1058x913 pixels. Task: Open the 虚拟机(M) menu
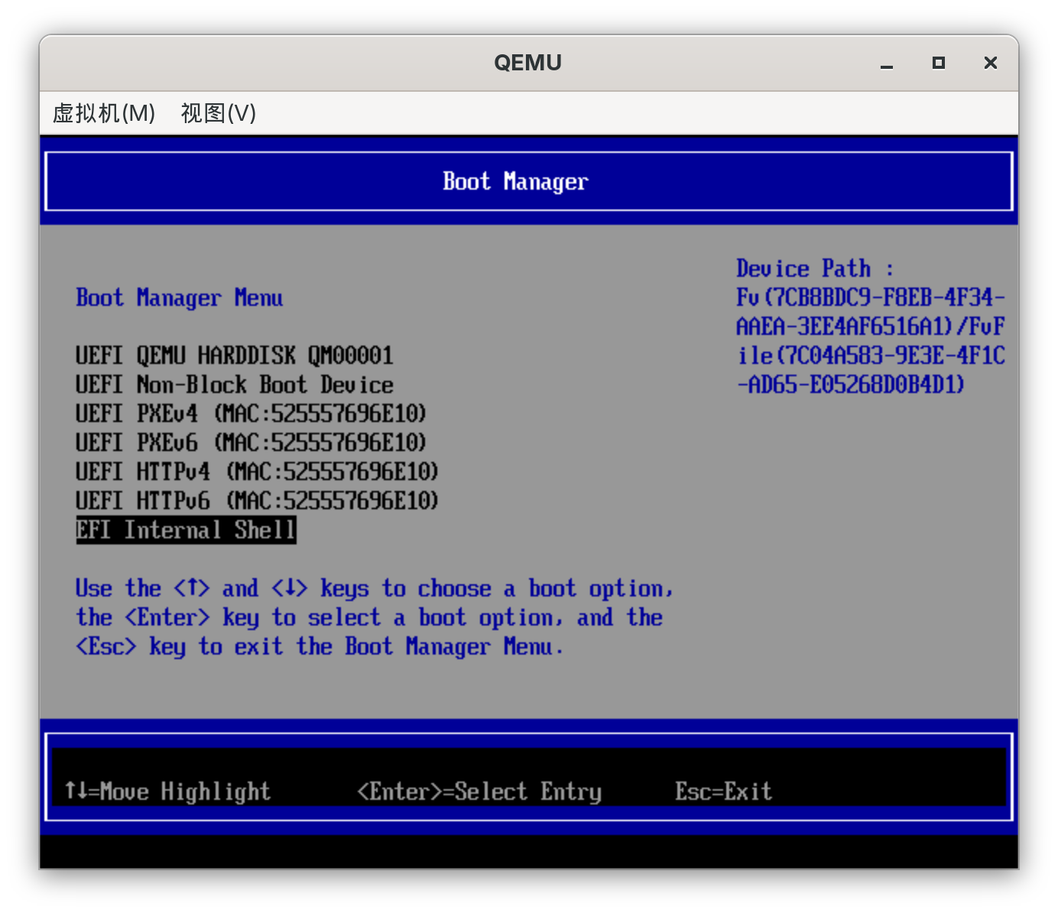pos(104,113)
